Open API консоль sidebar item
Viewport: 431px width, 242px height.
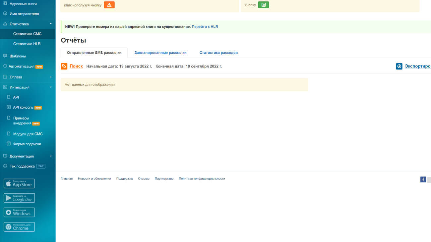coord(23,107)
